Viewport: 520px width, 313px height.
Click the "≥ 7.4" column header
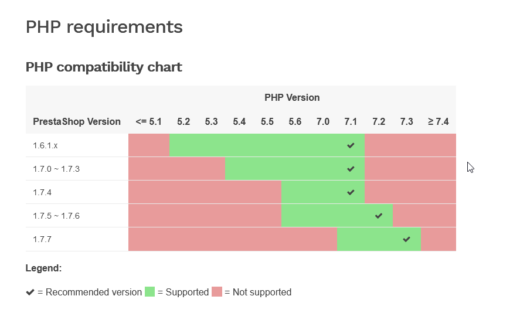click(x=438, y=122)
